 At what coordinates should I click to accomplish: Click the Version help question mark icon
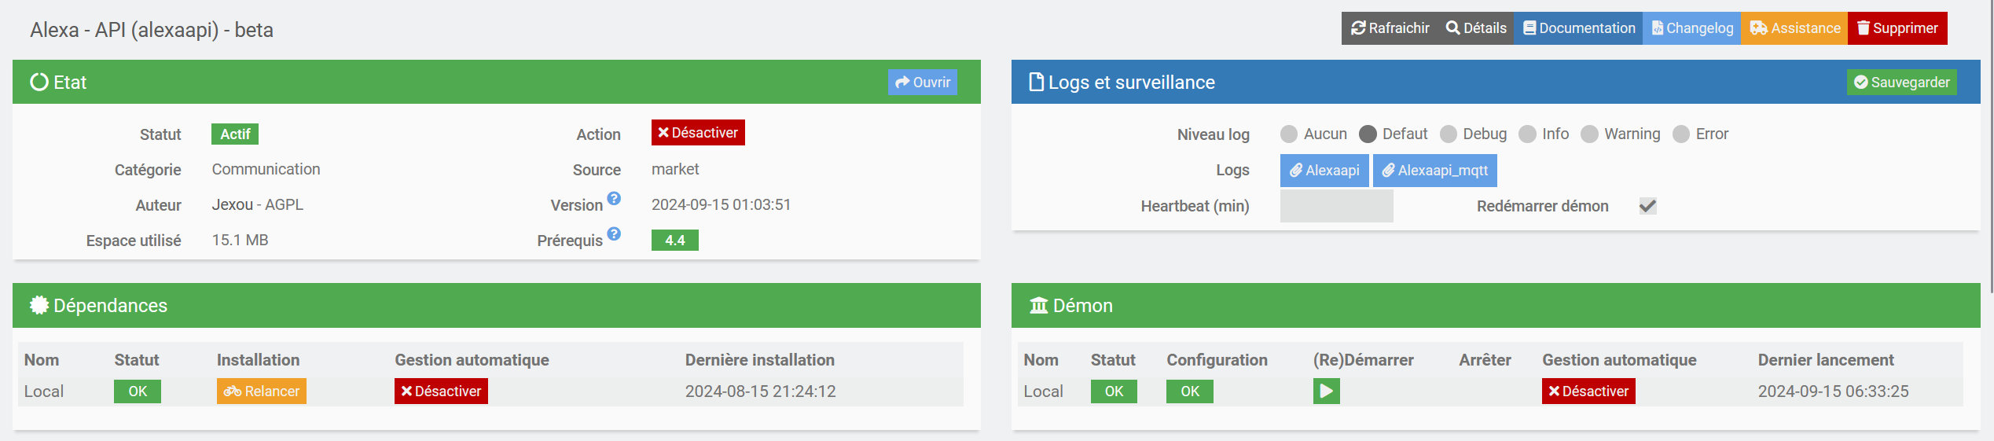614,199
